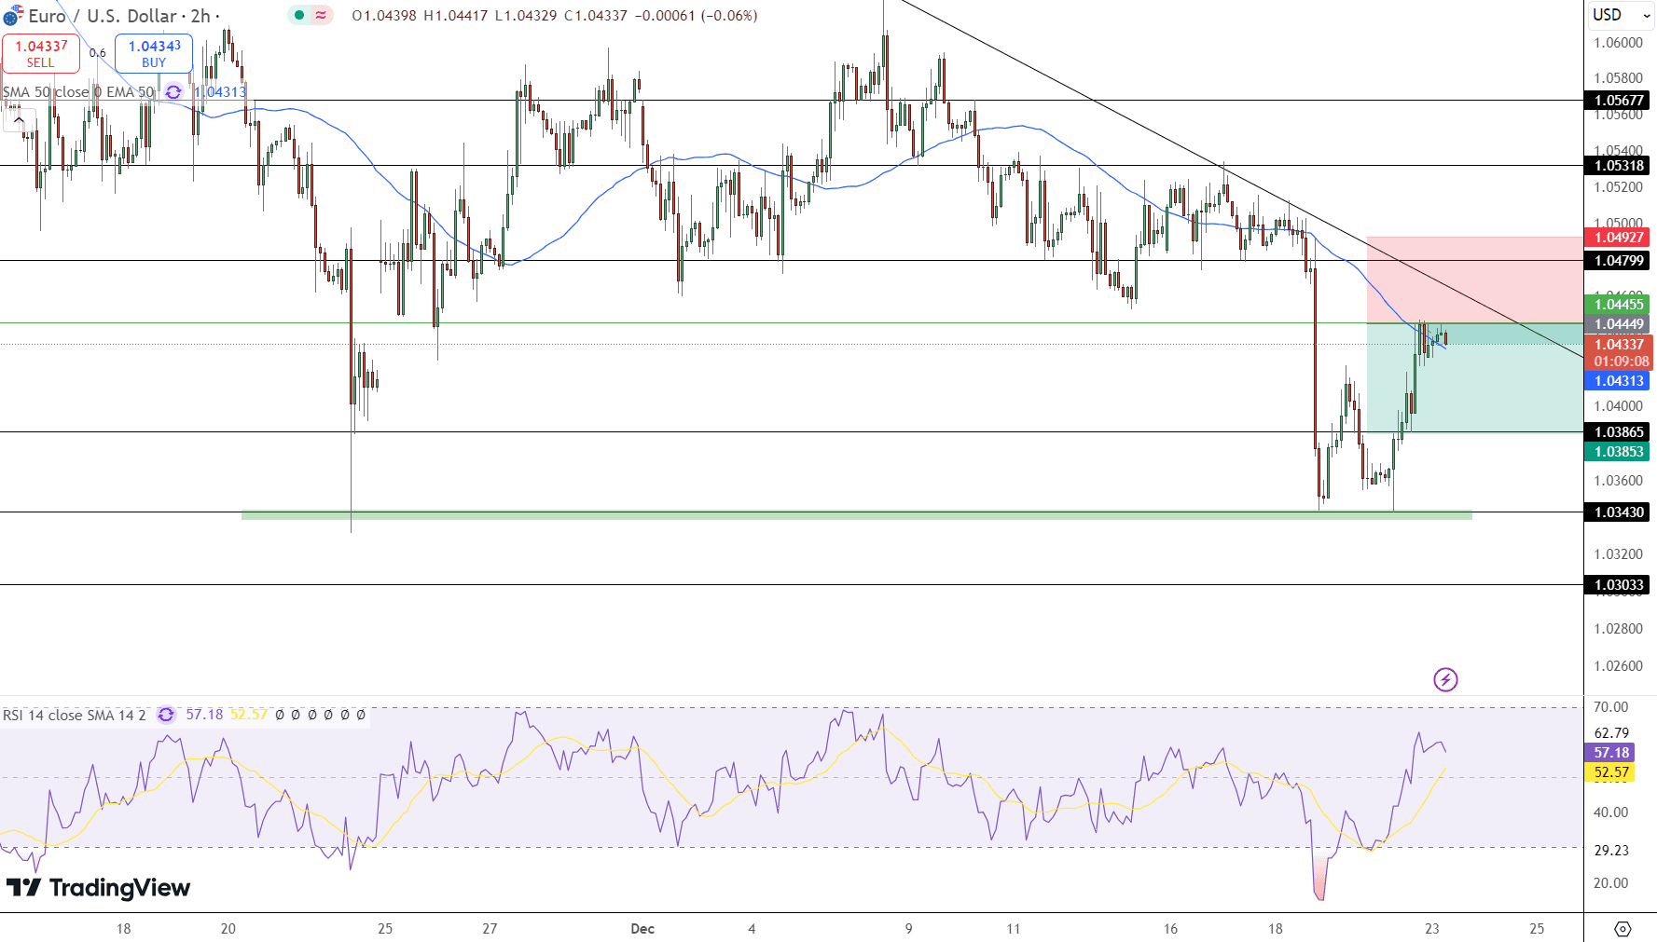Viewport: 1657px width, 942px height.
Task: Click the 9 date on time axis
Action: [x=908, y=929]
